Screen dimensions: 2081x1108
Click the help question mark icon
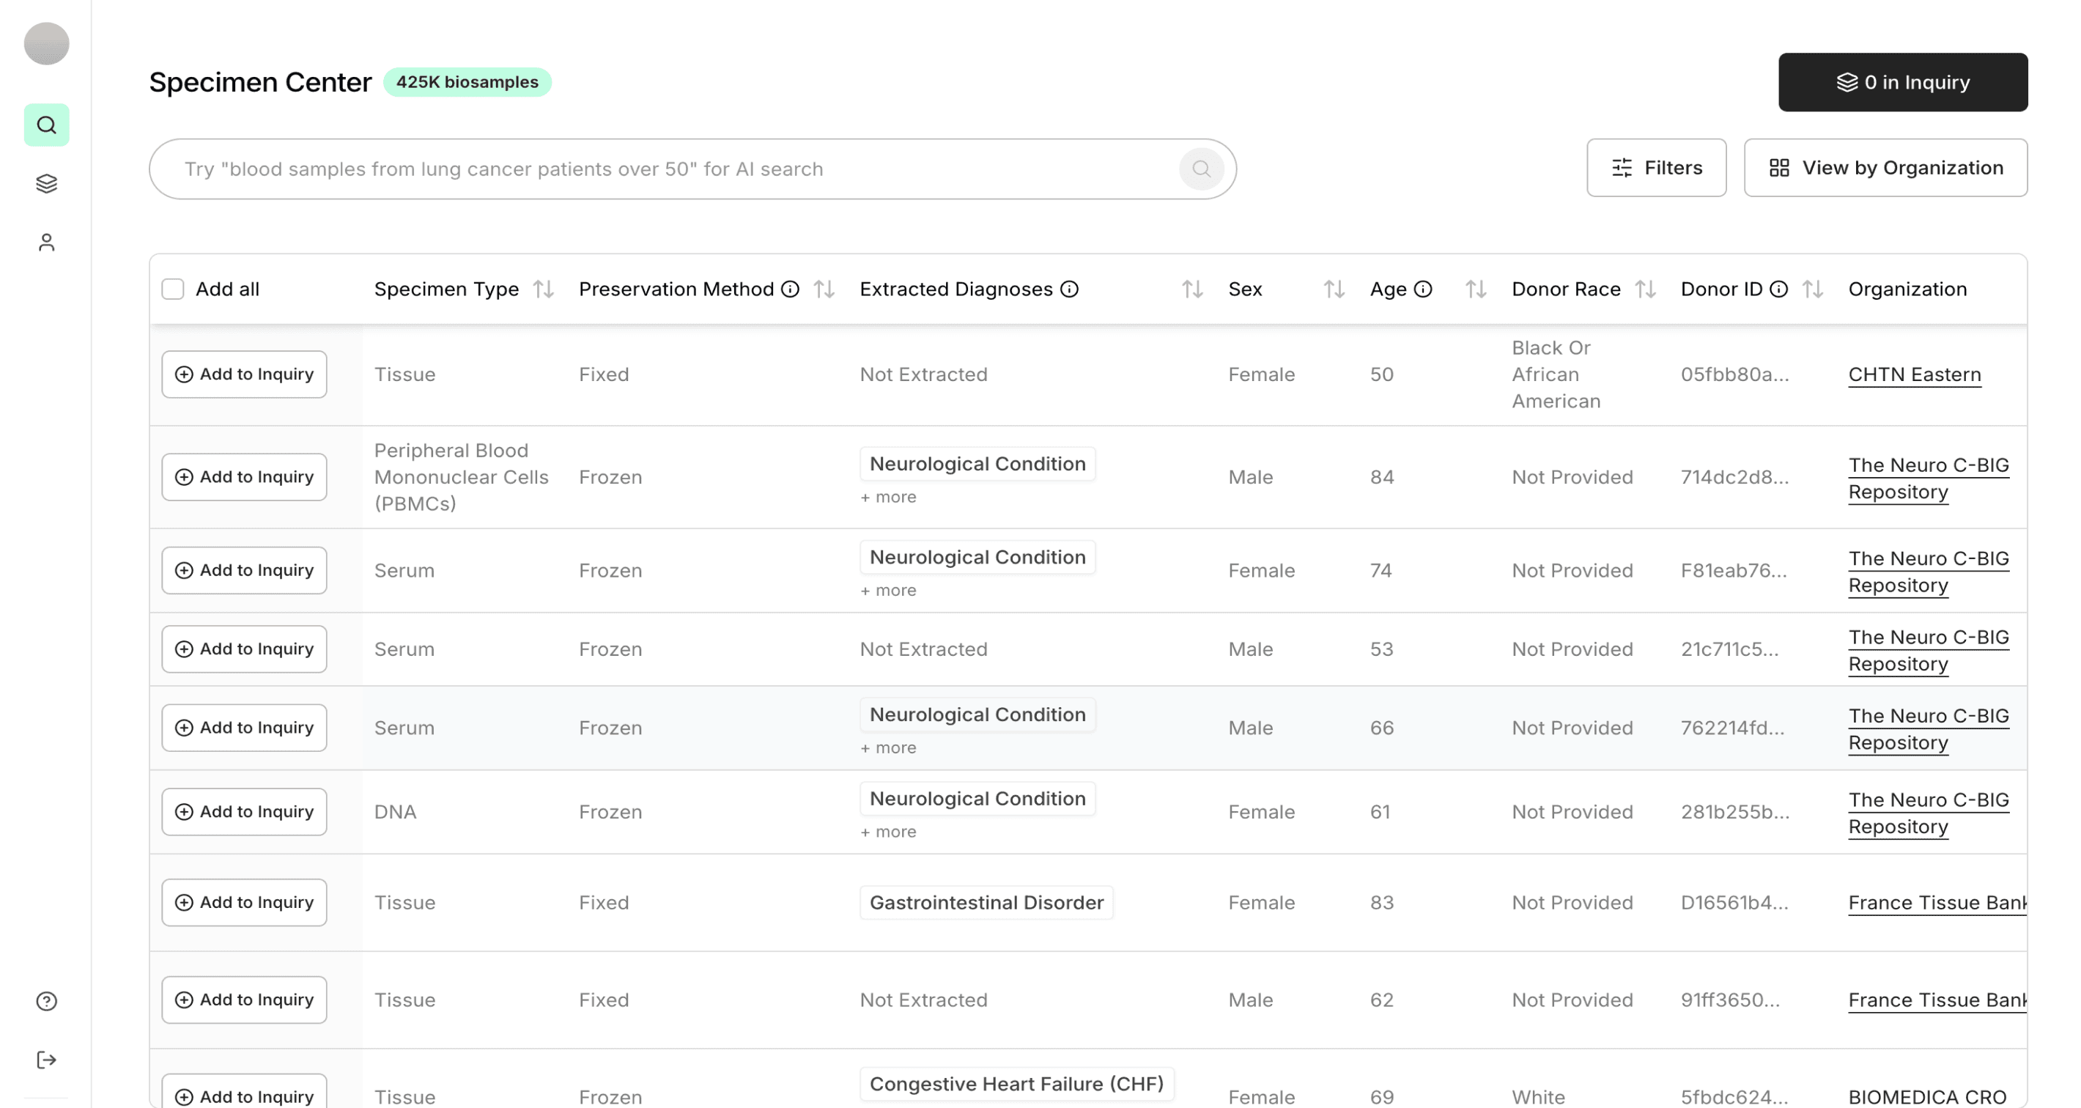(46, 1001)
